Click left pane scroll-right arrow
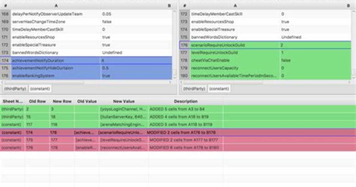The width and height of the screenshot is (356, 187). pyautogui.click(x=170, y=82)
